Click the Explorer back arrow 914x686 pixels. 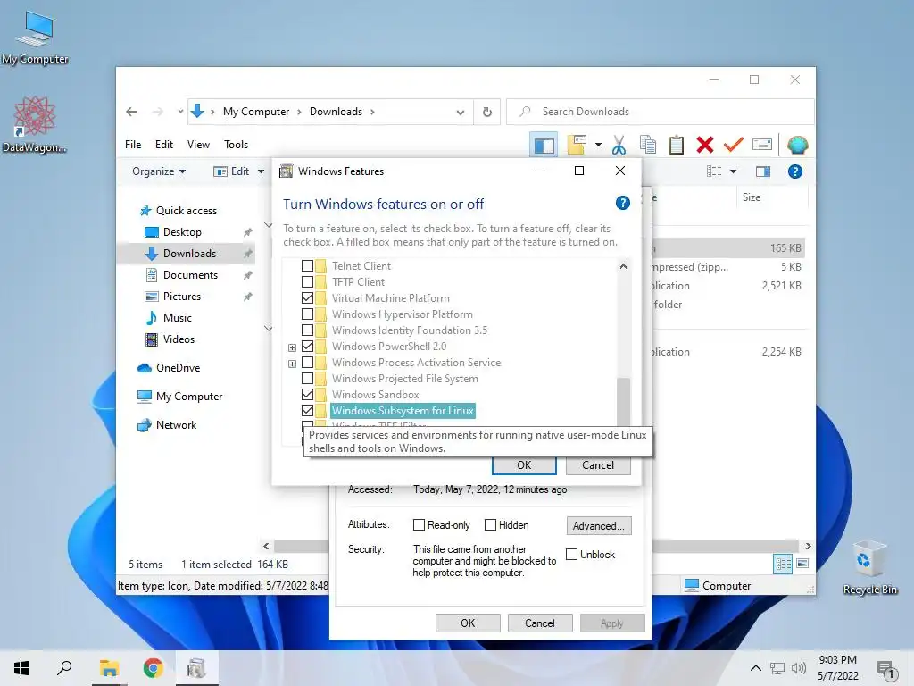coord(131,112)
